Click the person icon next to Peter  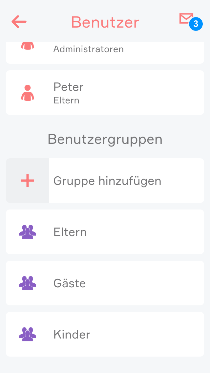(28, 93)
